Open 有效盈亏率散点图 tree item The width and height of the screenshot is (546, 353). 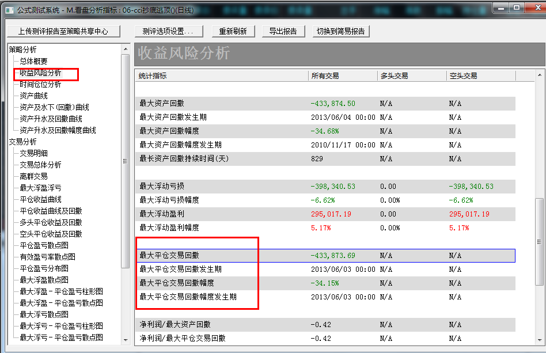pyautogui.click(x=47, y=257)
